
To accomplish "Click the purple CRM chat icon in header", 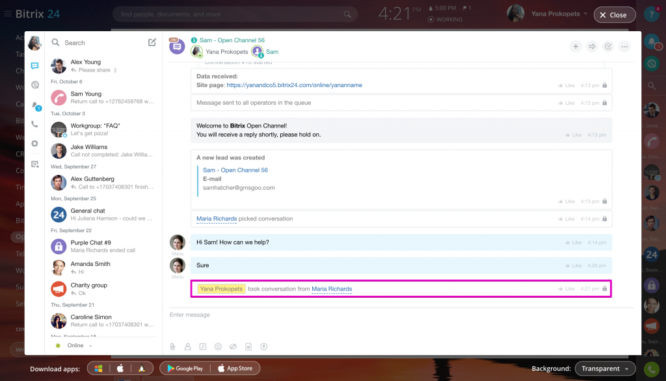I will [x=177, y=46].
